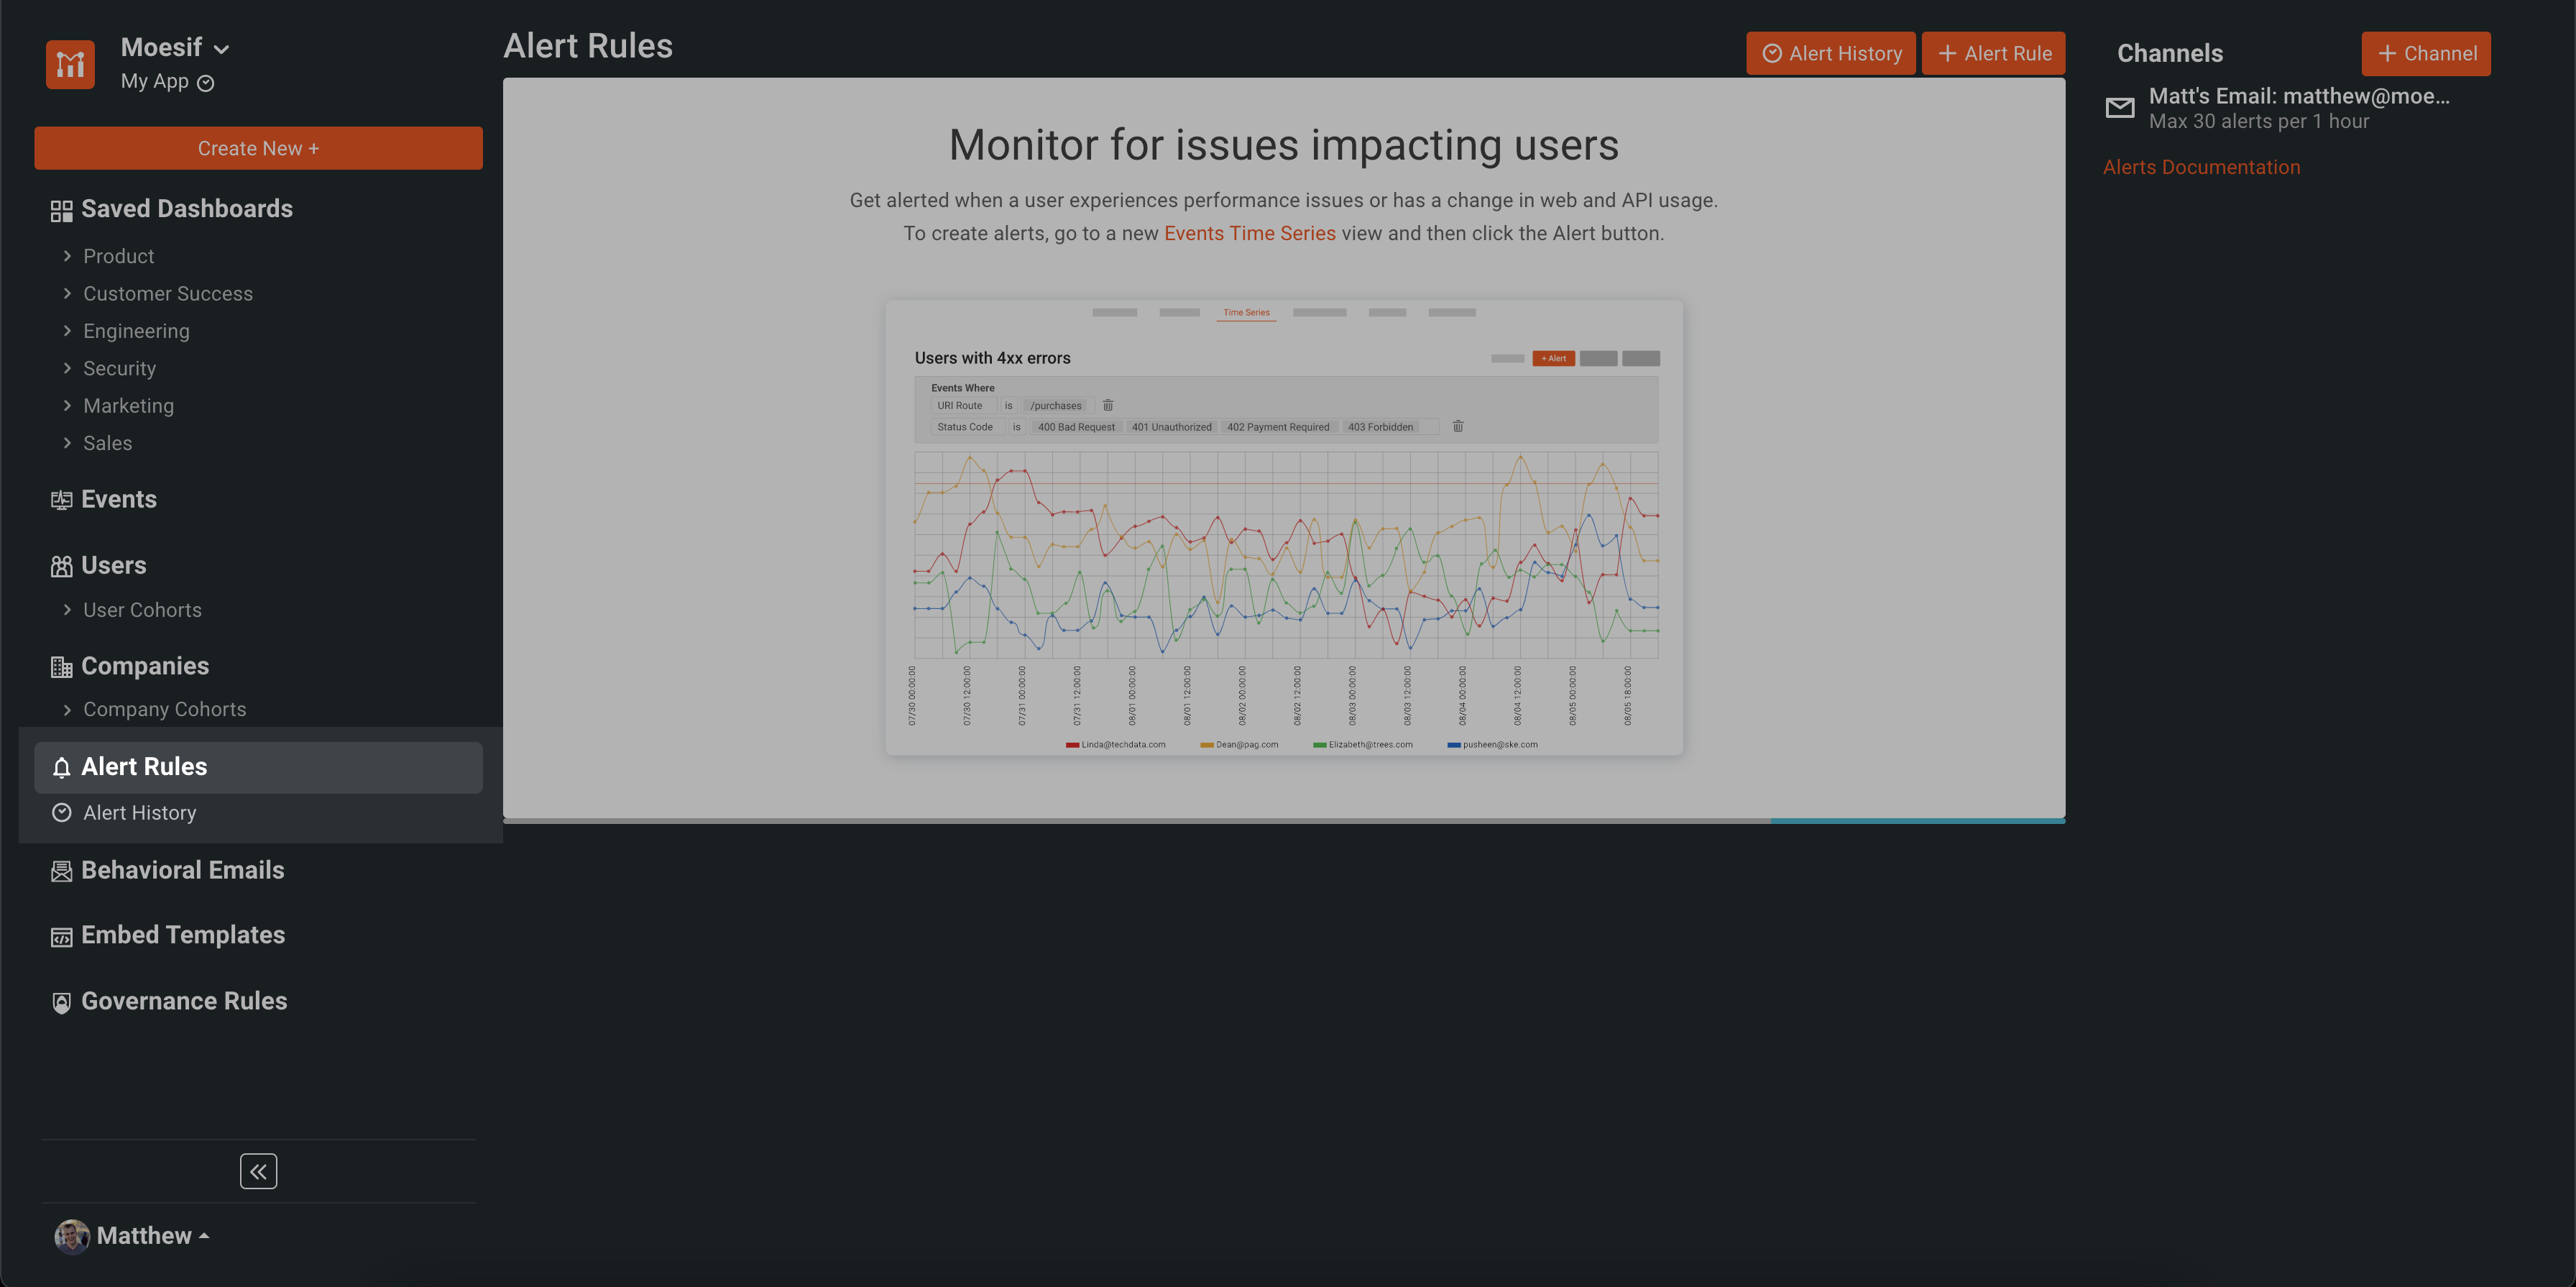This screenshot has height=1287, width=2576.
Task: Click the Users people icon
Action: coord(61,566)
